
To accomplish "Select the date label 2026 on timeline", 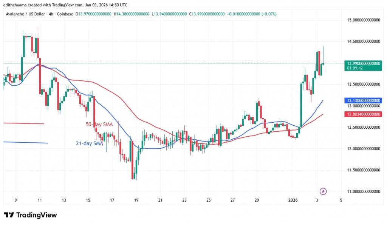I will pos(293,200).
